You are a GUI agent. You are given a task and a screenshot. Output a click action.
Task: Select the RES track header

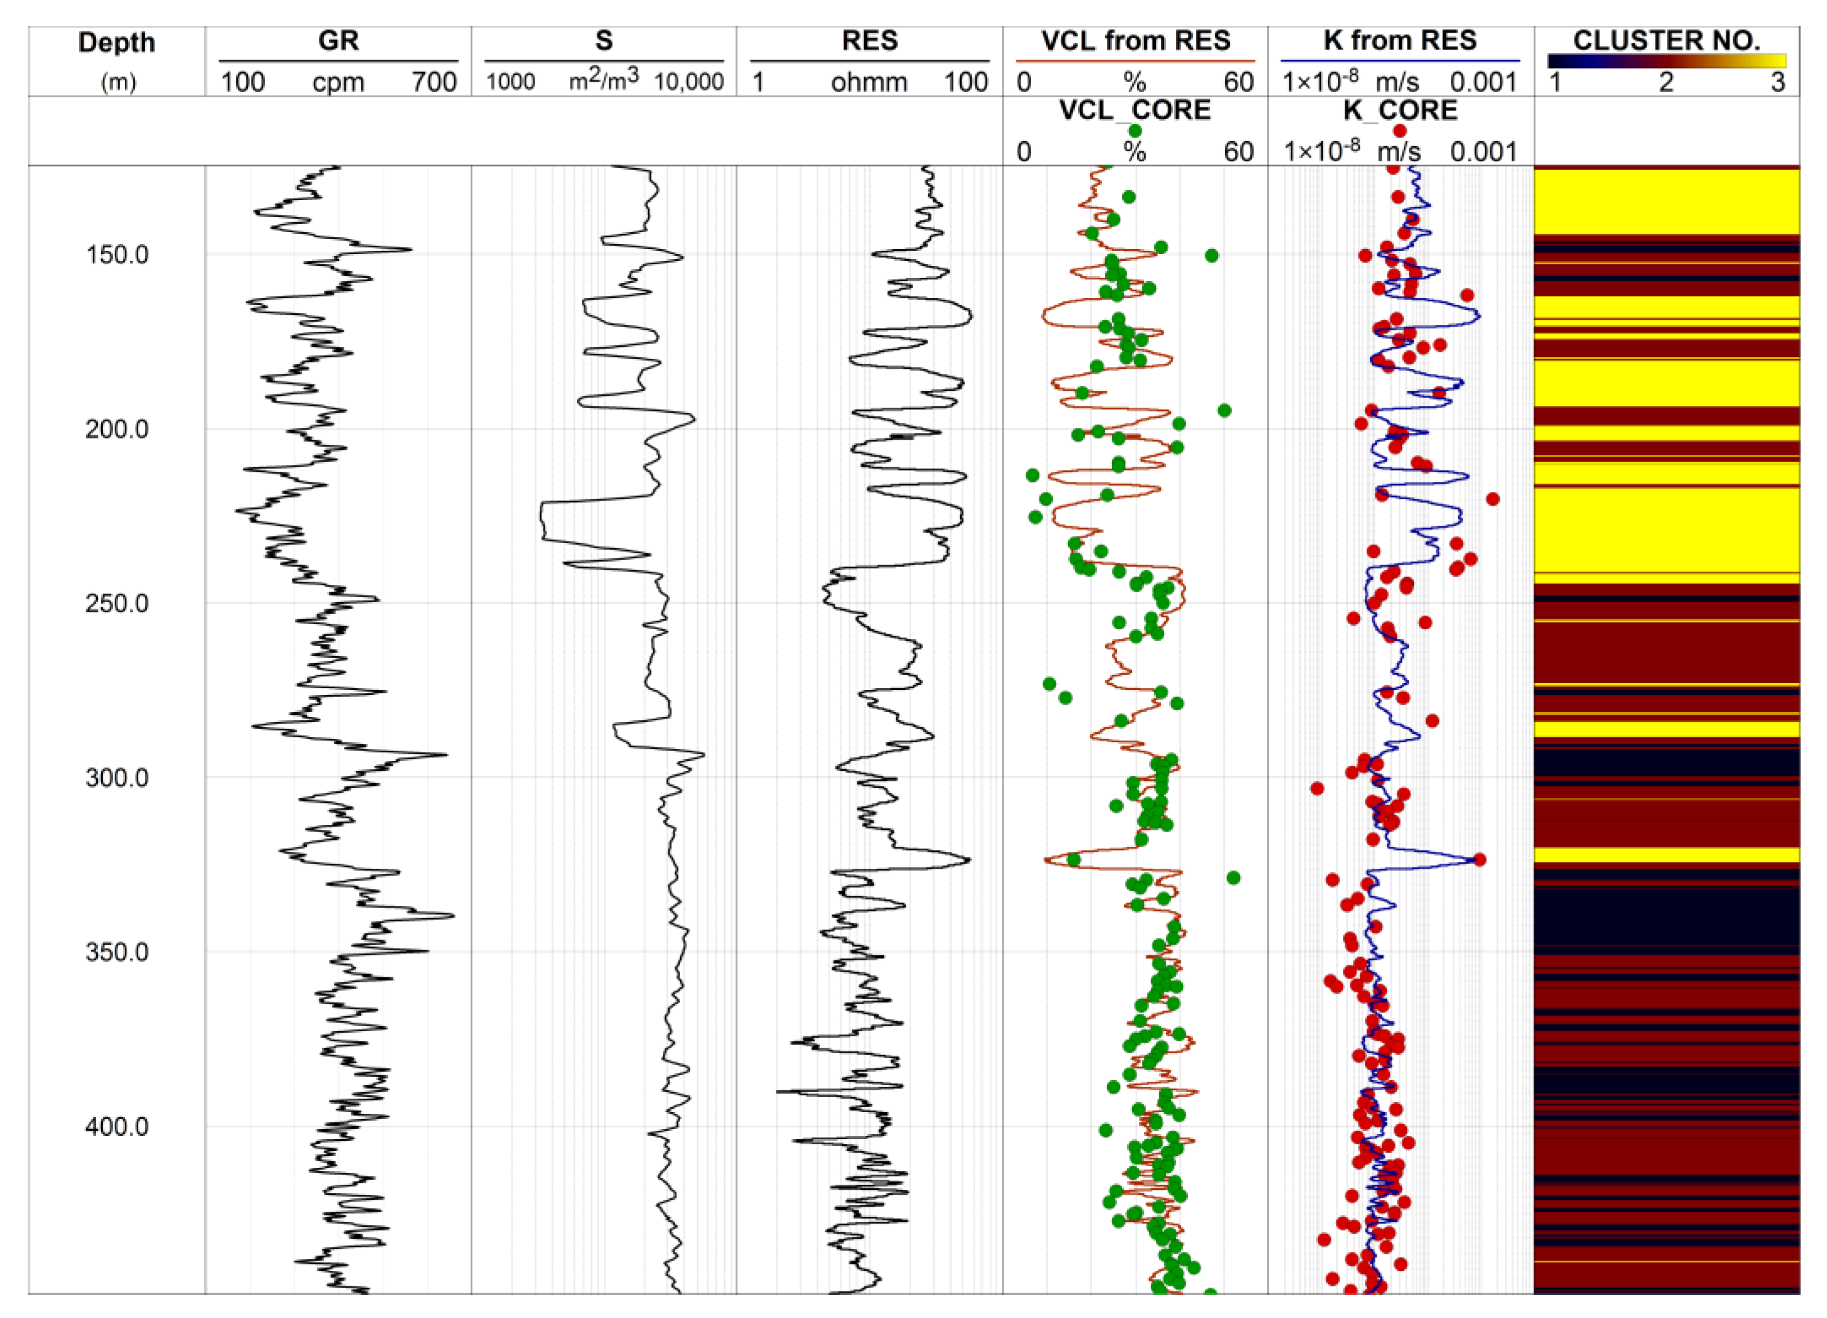tap(869, 40)
